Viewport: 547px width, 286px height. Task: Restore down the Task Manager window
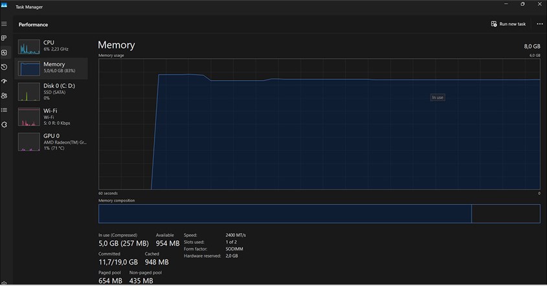[x=522, y=4]
